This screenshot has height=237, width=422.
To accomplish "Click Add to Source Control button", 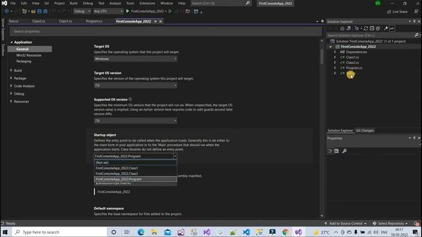I will coord(346,224).
